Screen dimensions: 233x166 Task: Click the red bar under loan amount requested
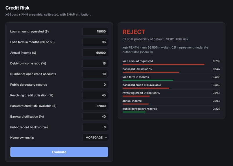pyautogui.click(x=163, y=64)
